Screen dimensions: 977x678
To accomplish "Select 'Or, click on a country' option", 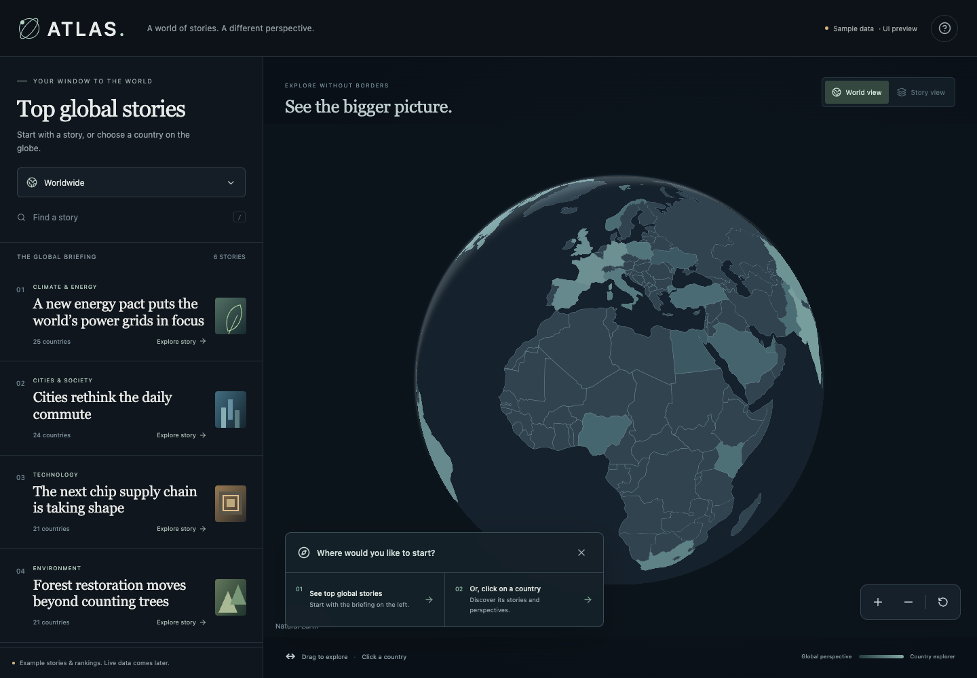I will point(524,599).
